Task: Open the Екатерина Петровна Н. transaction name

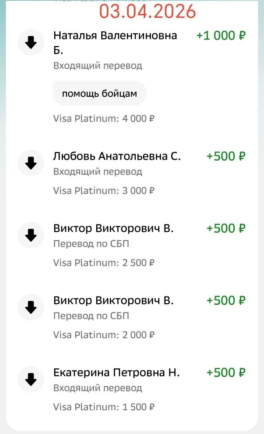Action: [116, 373]
